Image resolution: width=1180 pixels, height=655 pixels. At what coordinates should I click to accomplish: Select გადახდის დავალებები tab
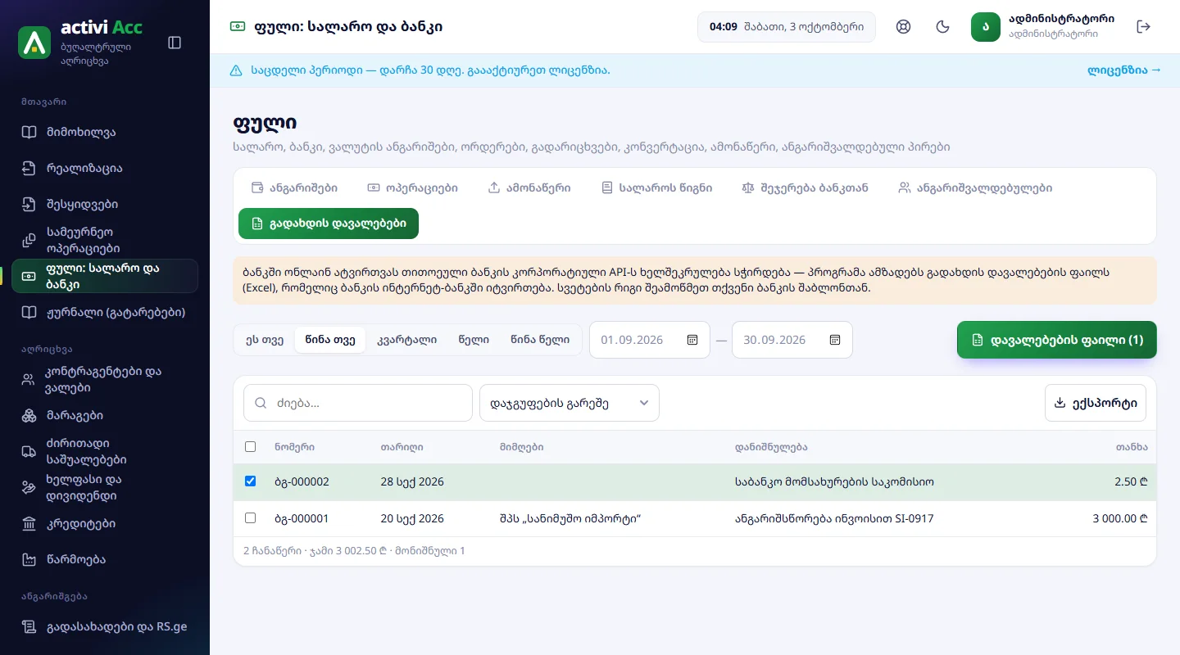click(329, 224)
